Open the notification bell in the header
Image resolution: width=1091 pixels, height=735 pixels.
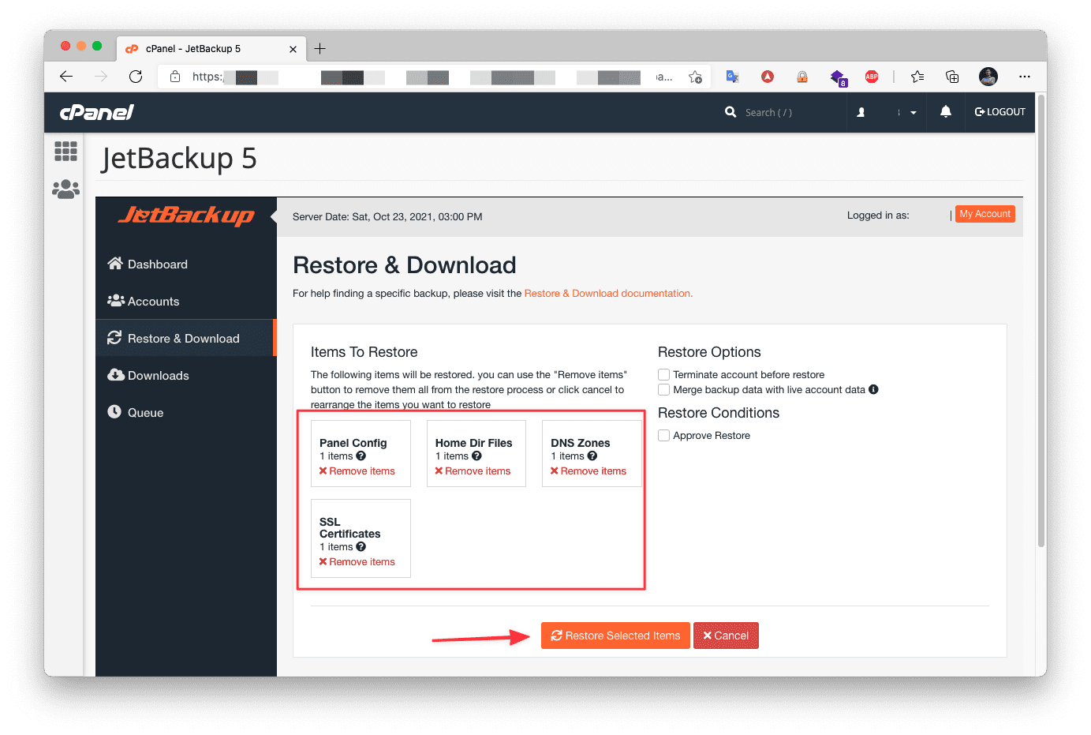tap(945, 111)
